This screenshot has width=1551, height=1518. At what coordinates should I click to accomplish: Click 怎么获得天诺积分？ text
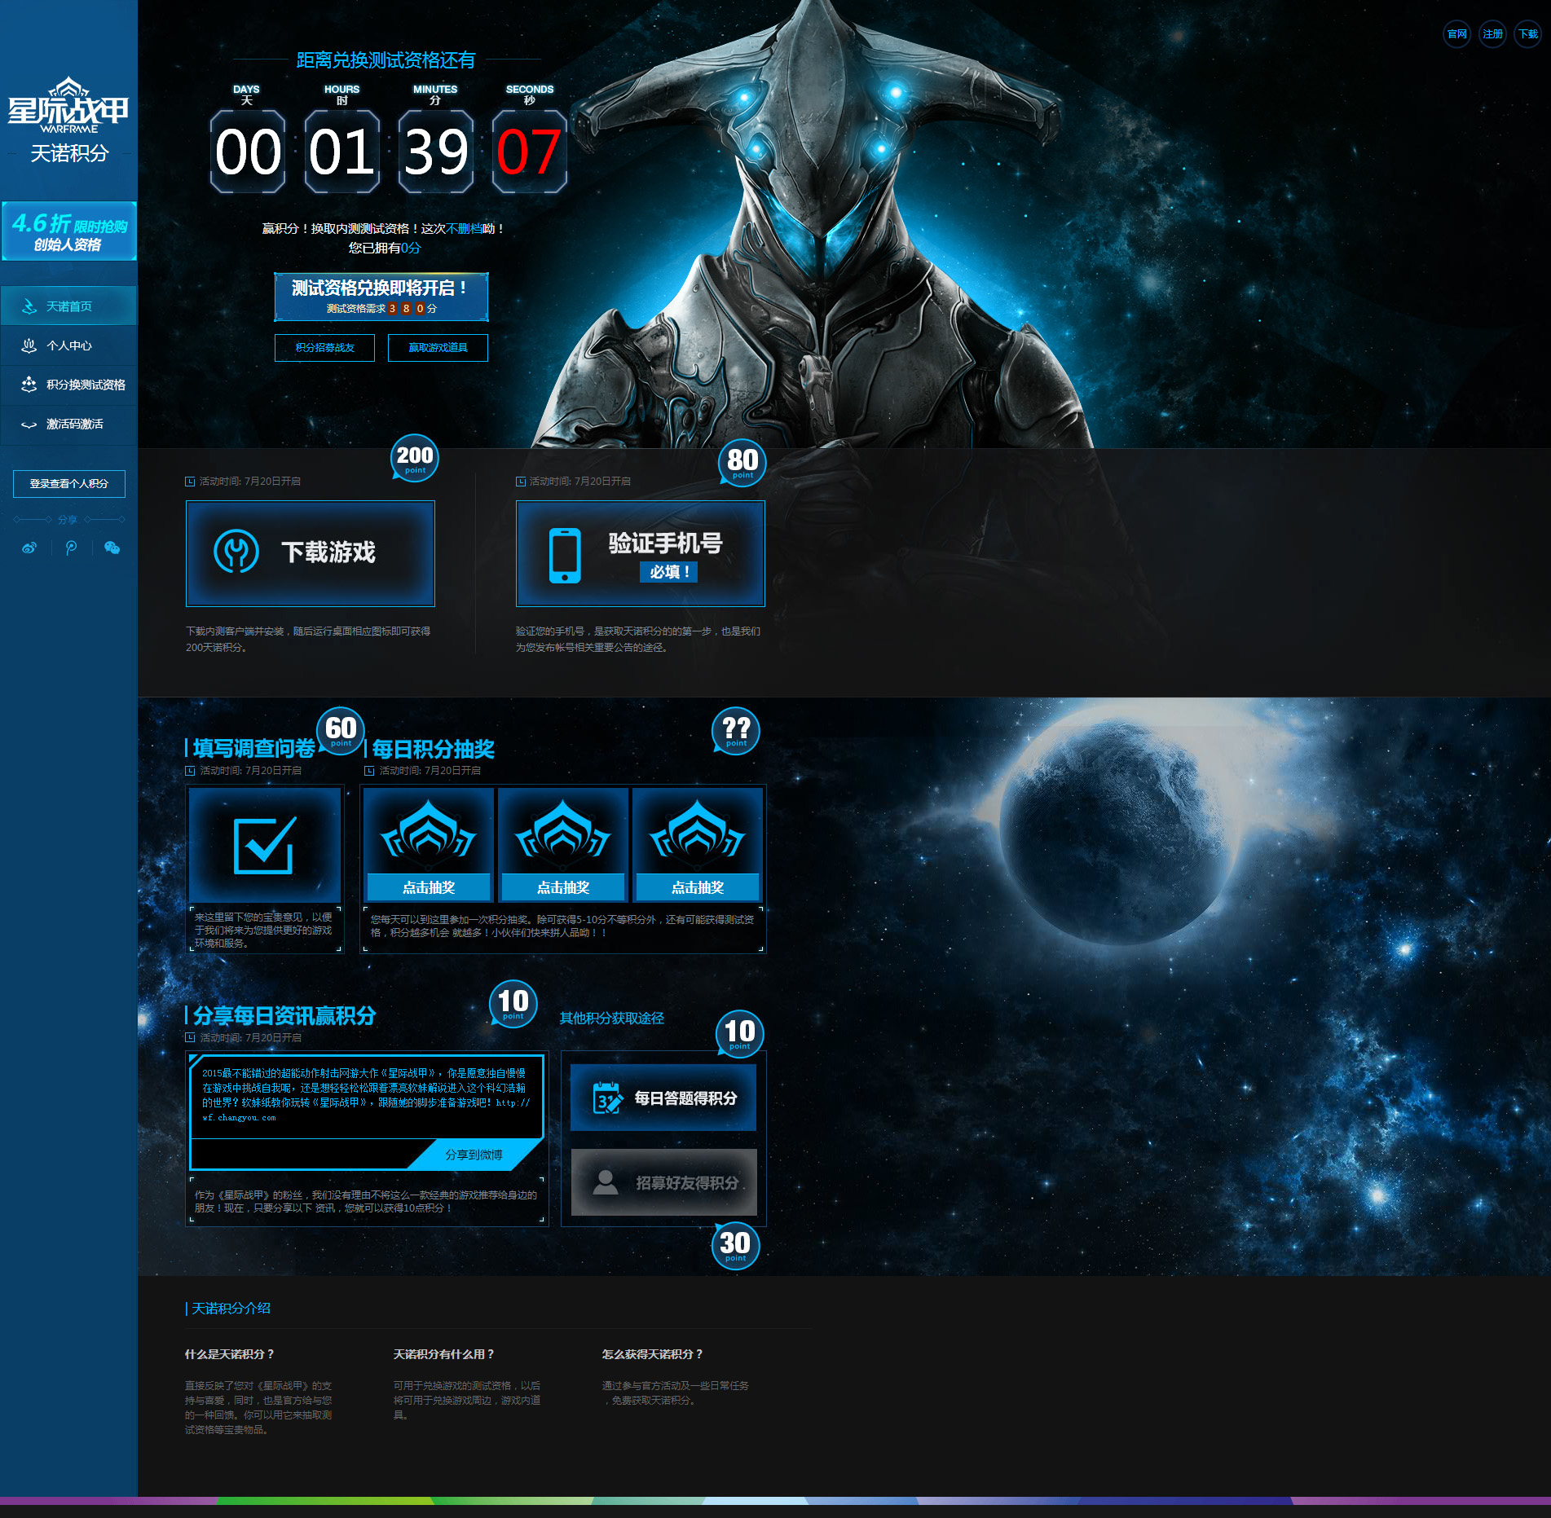653,1354
